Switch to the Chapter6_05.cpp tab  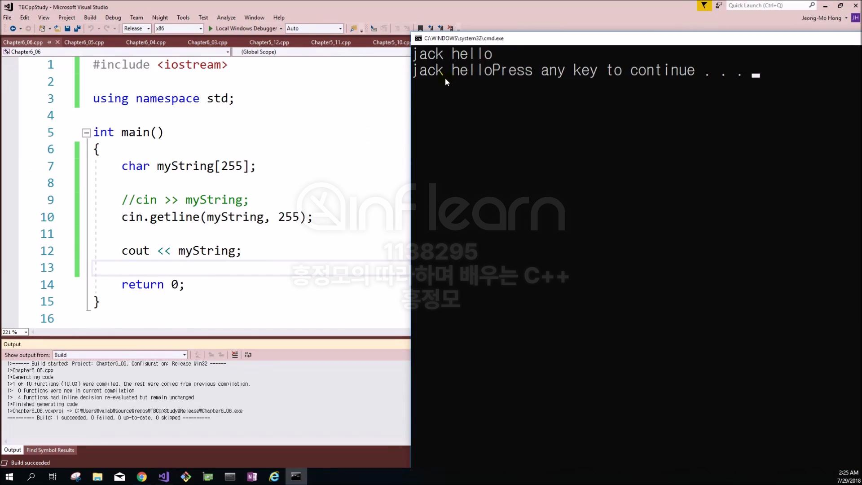pyautogui.click(x=84, y=42)
